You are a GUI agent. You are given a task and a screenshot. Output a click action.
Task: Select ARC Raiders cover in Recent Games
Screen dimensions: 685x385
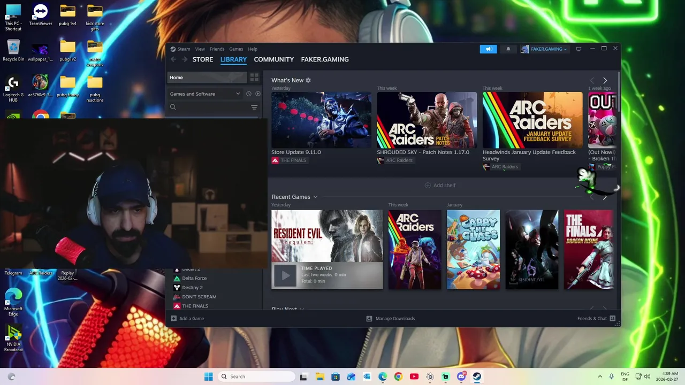click(x=415, y=250)
